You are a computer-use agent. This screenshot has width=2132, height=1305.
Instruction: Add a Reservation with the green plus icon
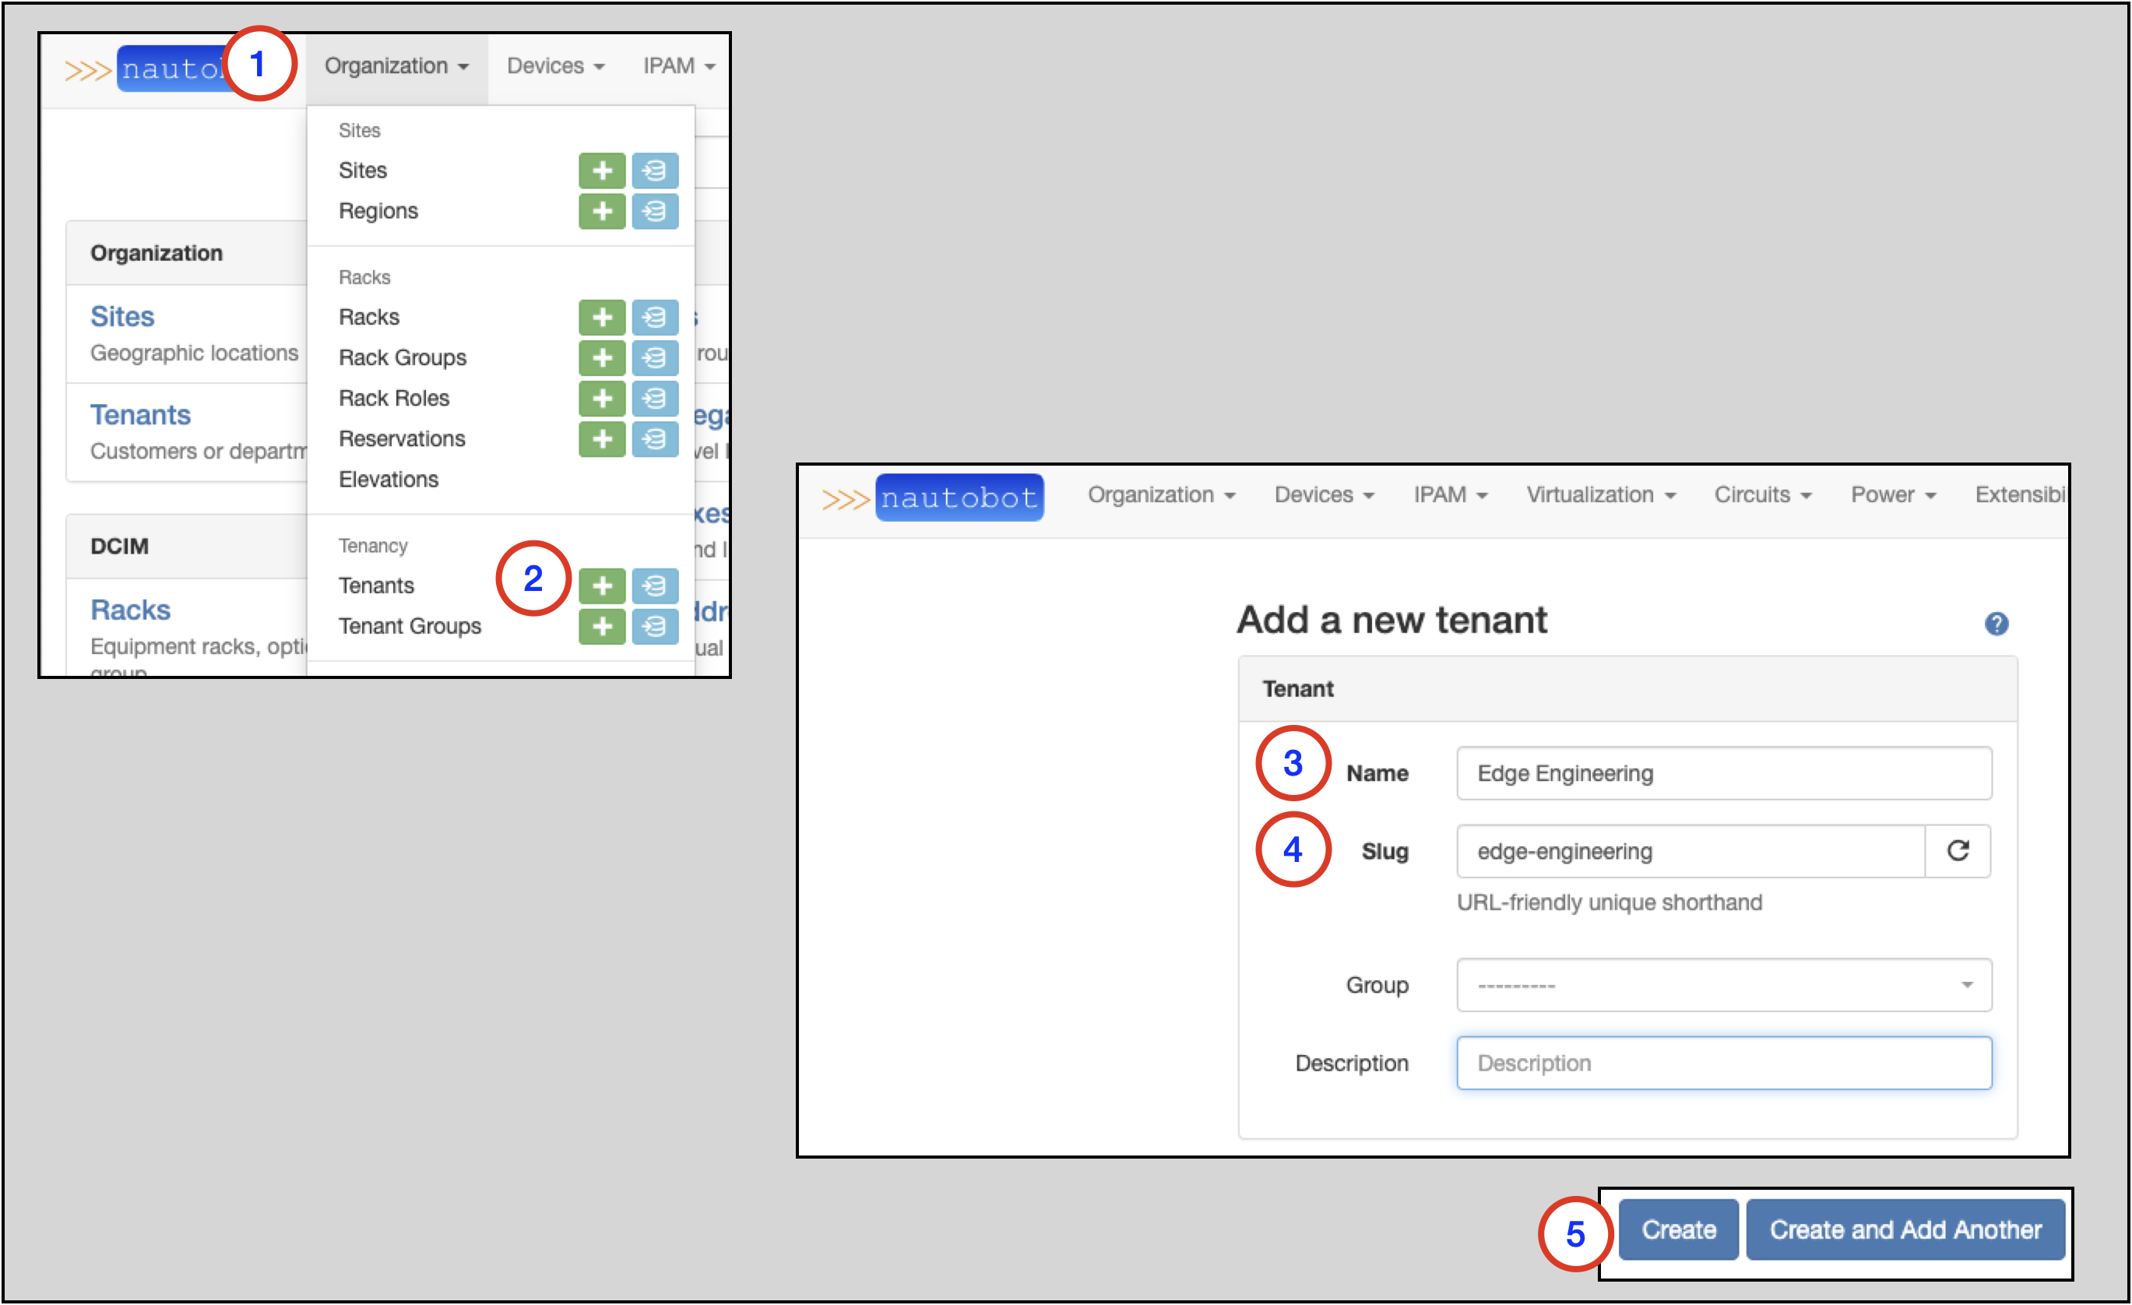click(x=603, y=440)
